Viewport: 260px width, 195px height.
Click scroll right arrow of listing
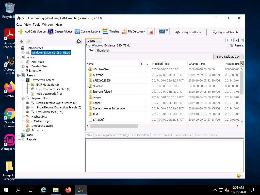click(x=237, y=126)
